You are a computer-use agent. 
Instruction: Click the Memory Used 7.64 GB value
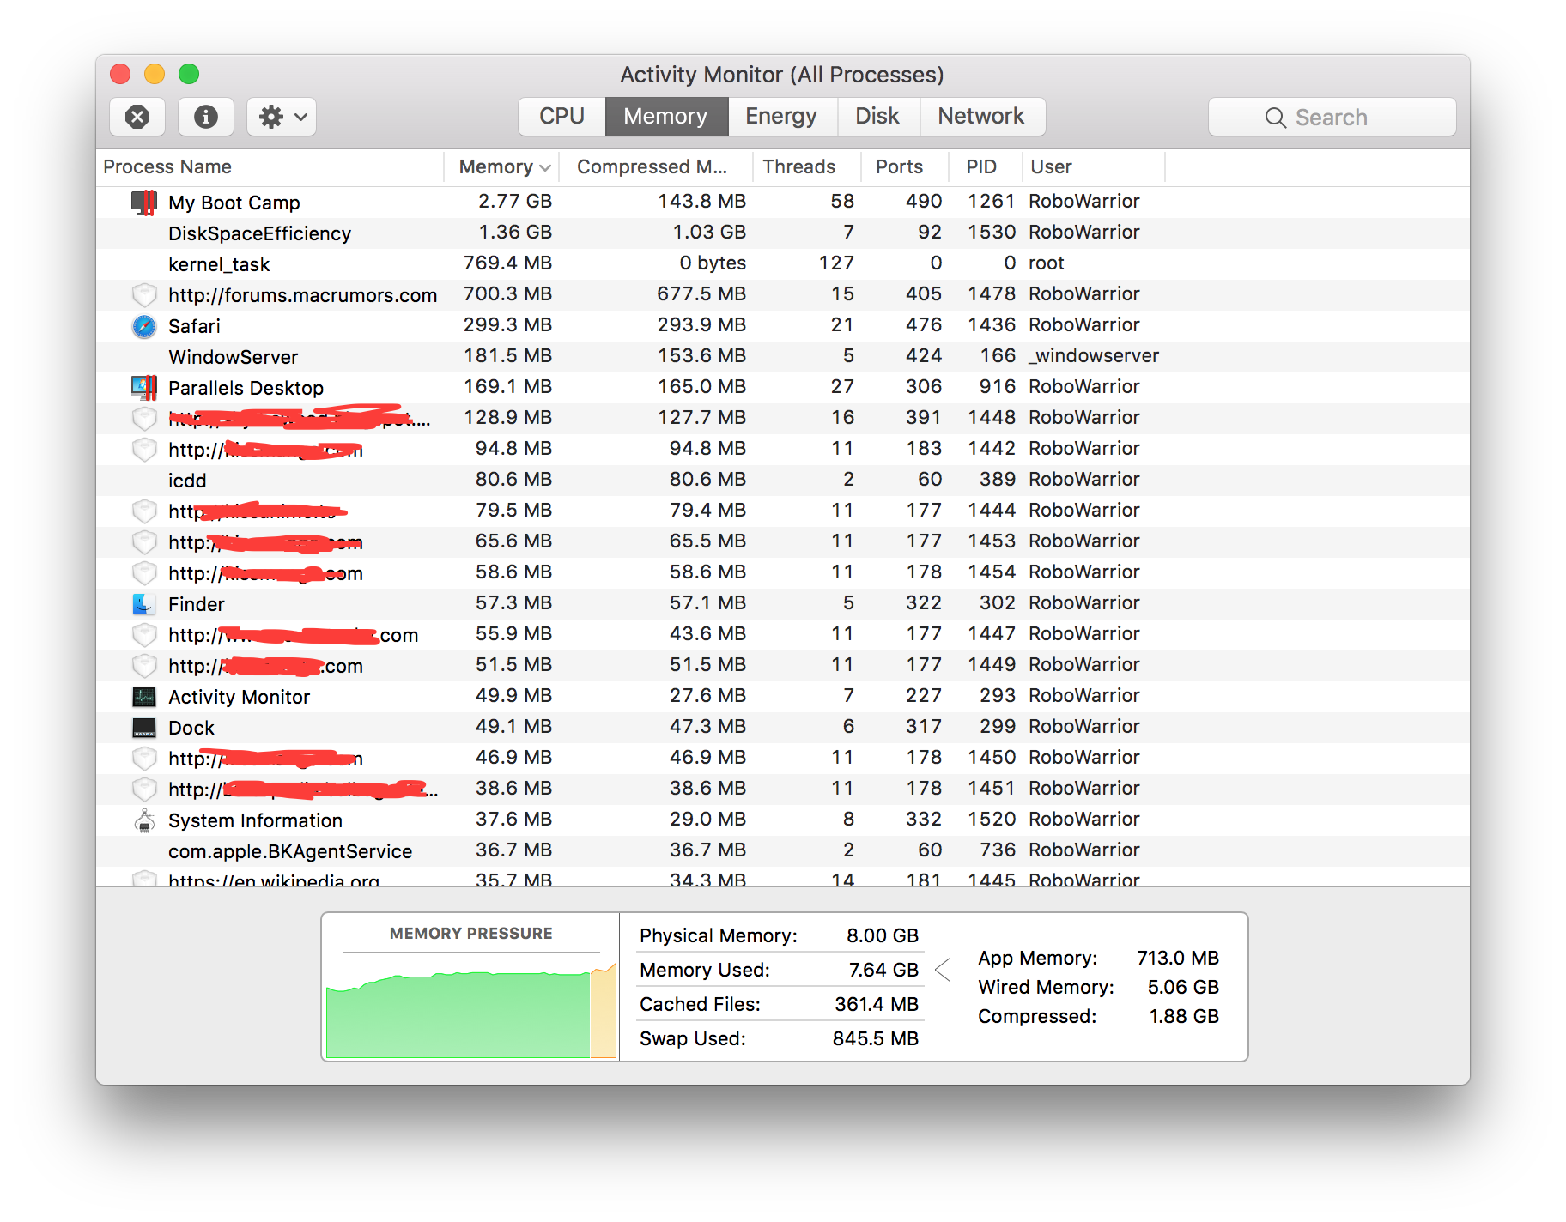[883, 970]
